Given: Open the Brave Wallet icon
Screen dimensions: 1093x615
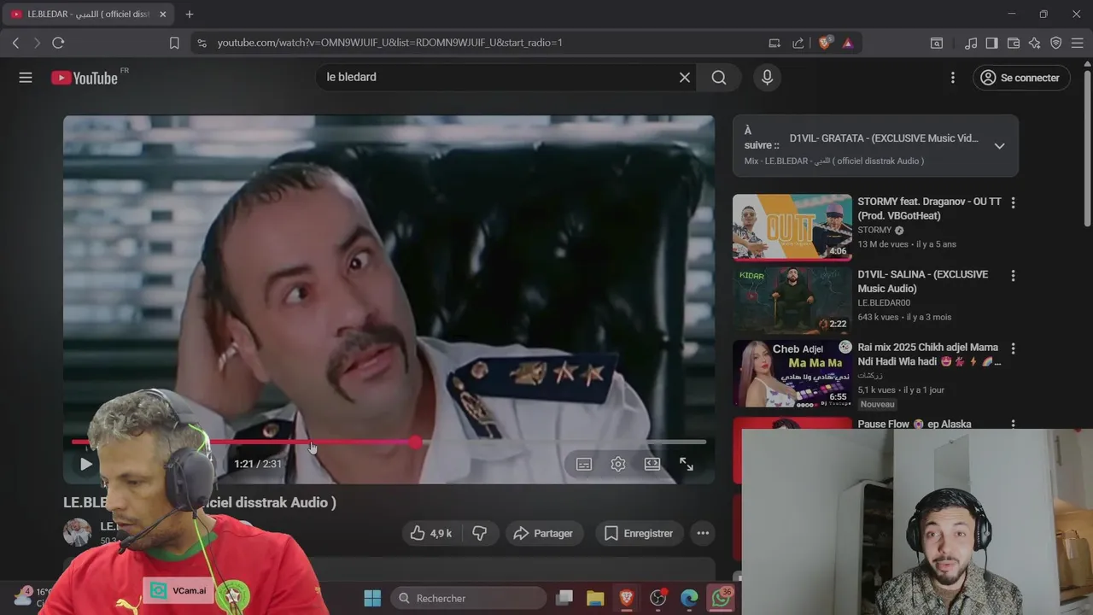Looking at the screenshot, I should pos(1014,43).
